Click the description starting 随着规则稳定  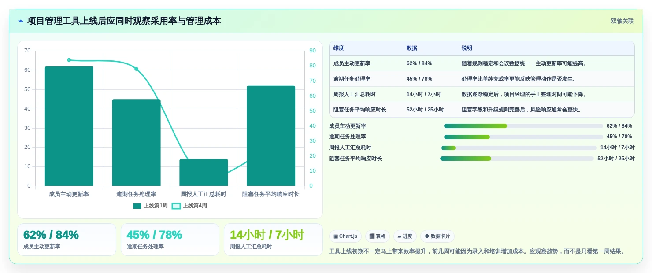click(x=524, y=63)
